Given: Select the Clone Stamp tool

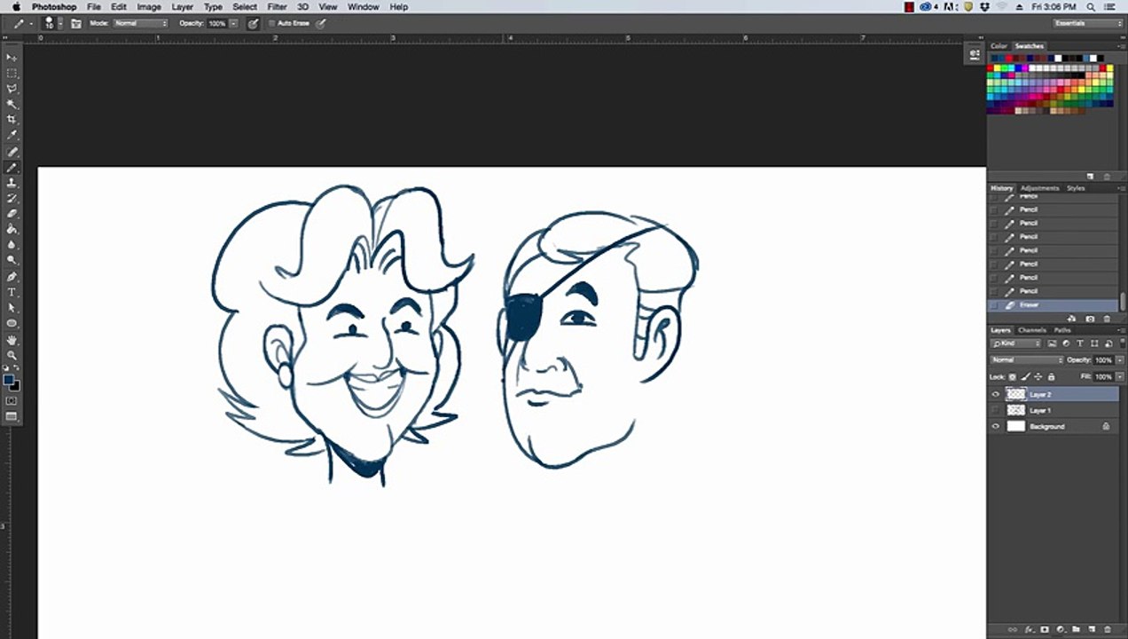Looking at the screenshot, I should coord(12,183).
